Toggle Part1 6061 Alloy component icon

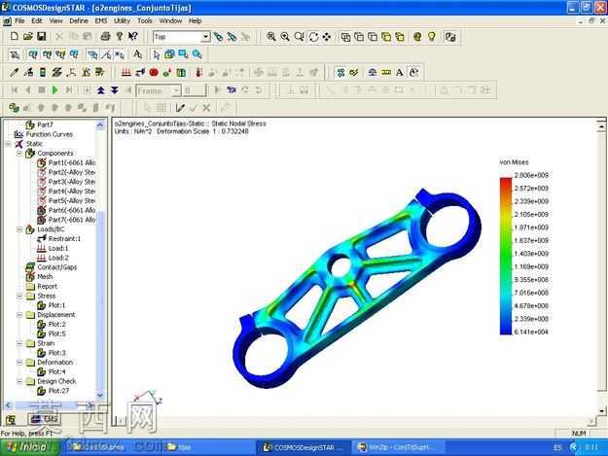(x=42, y=162)
